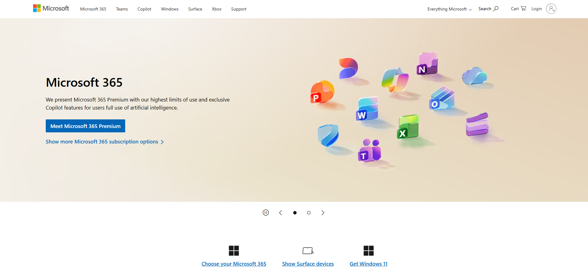Expand the chevron on subscription options link
The width and height of the screenshot is (588, 278).
click(162, 142)
